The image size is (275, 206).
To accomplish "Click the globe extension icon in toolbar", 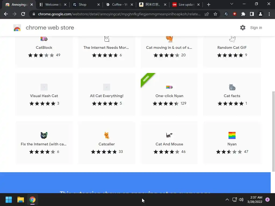I will pyautogui.click(x=226, y=14).
